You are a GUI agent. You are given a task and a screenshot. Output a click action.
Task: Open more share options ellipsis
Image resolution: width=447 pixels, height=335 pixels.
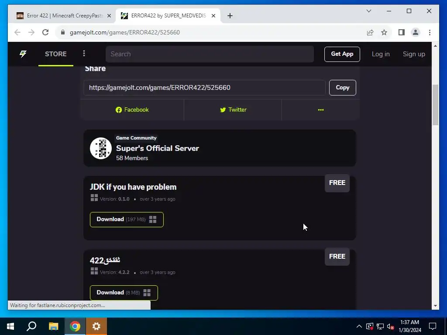321,109
